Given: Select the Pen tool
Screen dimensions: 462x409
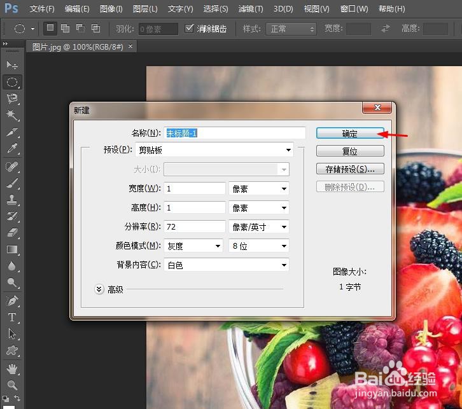Looking at the screenshot, I should click(12, 301).
